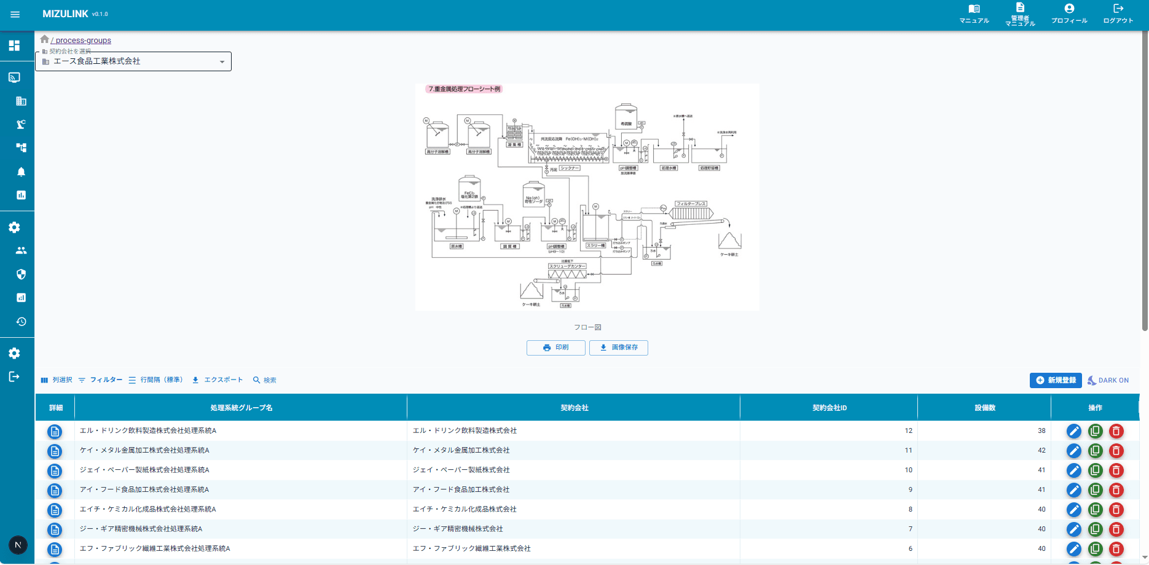The image size is (1149, 565).
Task: Open the hamburger navigation menu
Action: 15,14
